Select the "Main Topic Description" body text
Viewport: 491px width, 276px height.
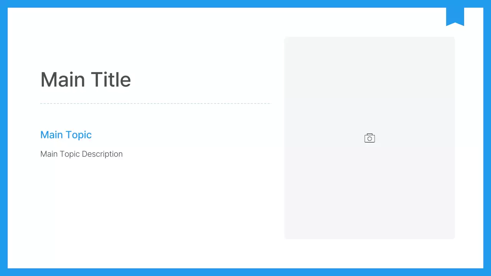[x=81, y=154]
